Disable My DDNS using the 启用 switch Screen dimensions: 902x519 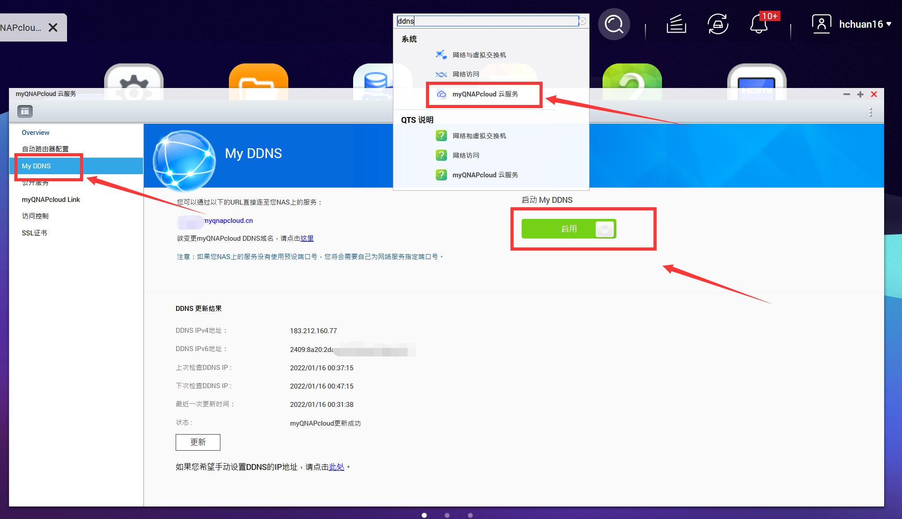tap(569, 229)
